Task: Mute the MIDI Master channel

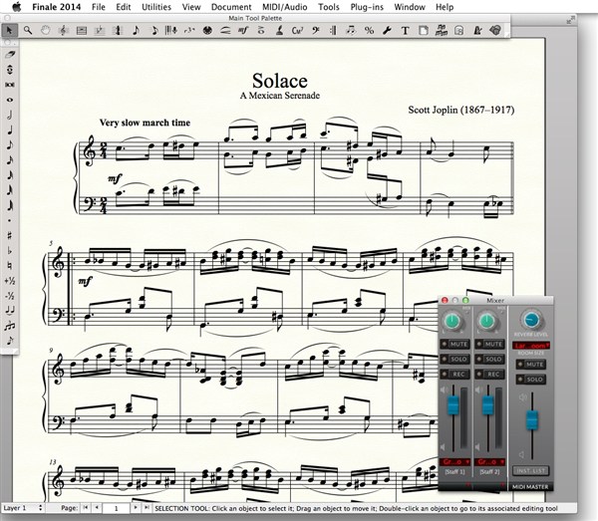Action: click(531, 365)
